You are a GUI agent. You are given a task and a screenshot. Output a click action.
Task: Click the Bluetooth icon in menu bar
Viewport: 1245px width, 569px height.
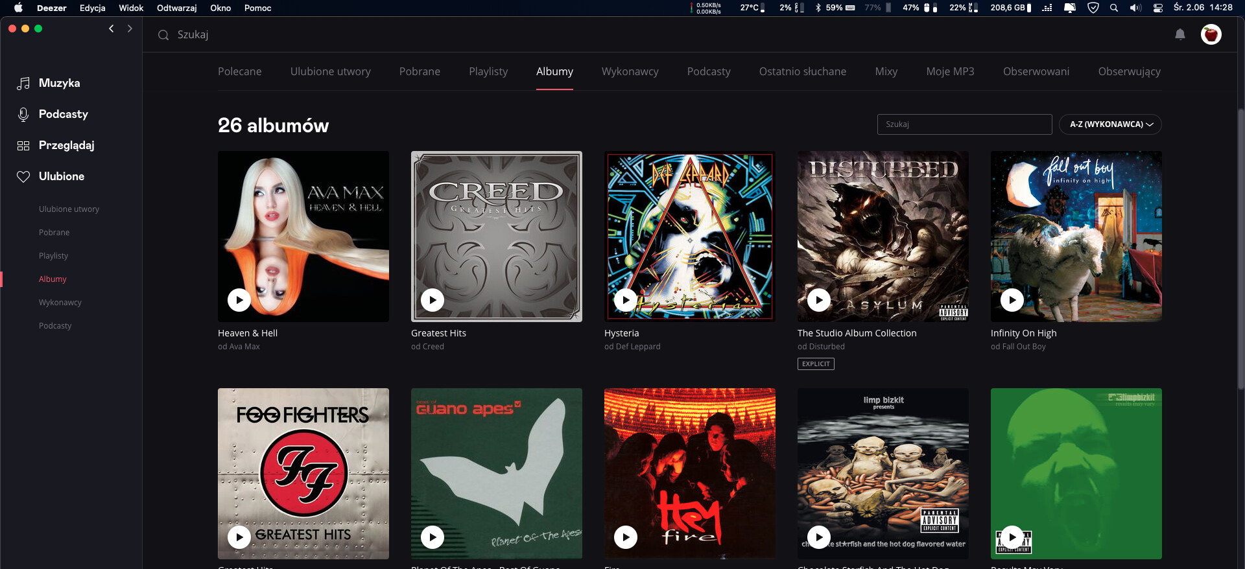(818, 8)
